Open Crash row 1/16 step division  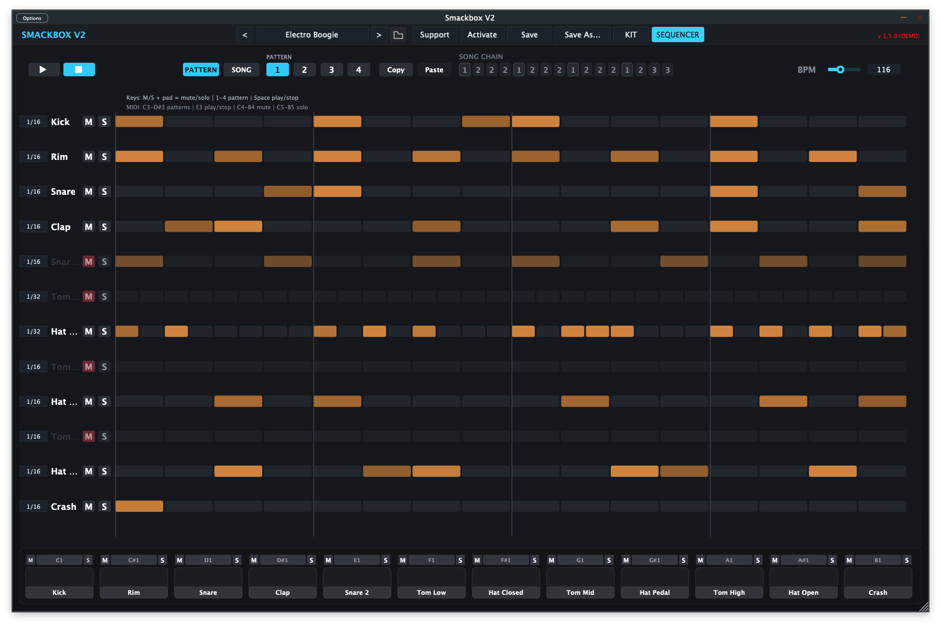tap(33, 507)
